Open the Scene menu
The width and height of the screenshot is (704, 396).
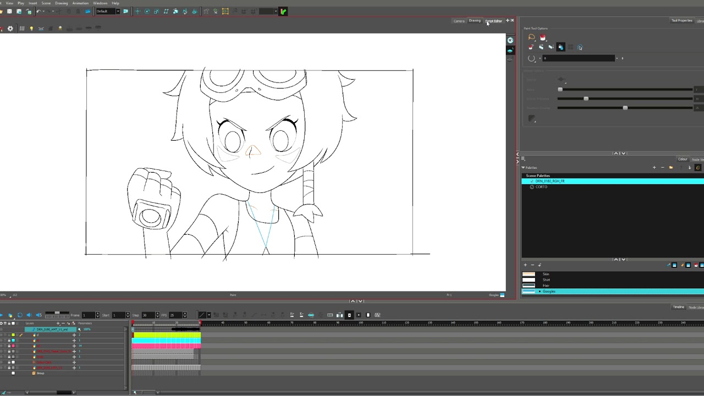(x=46, y=3)
